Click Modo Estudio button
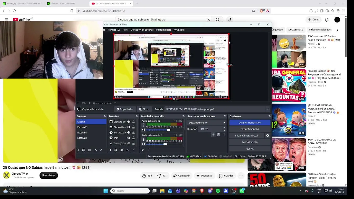 250,142
